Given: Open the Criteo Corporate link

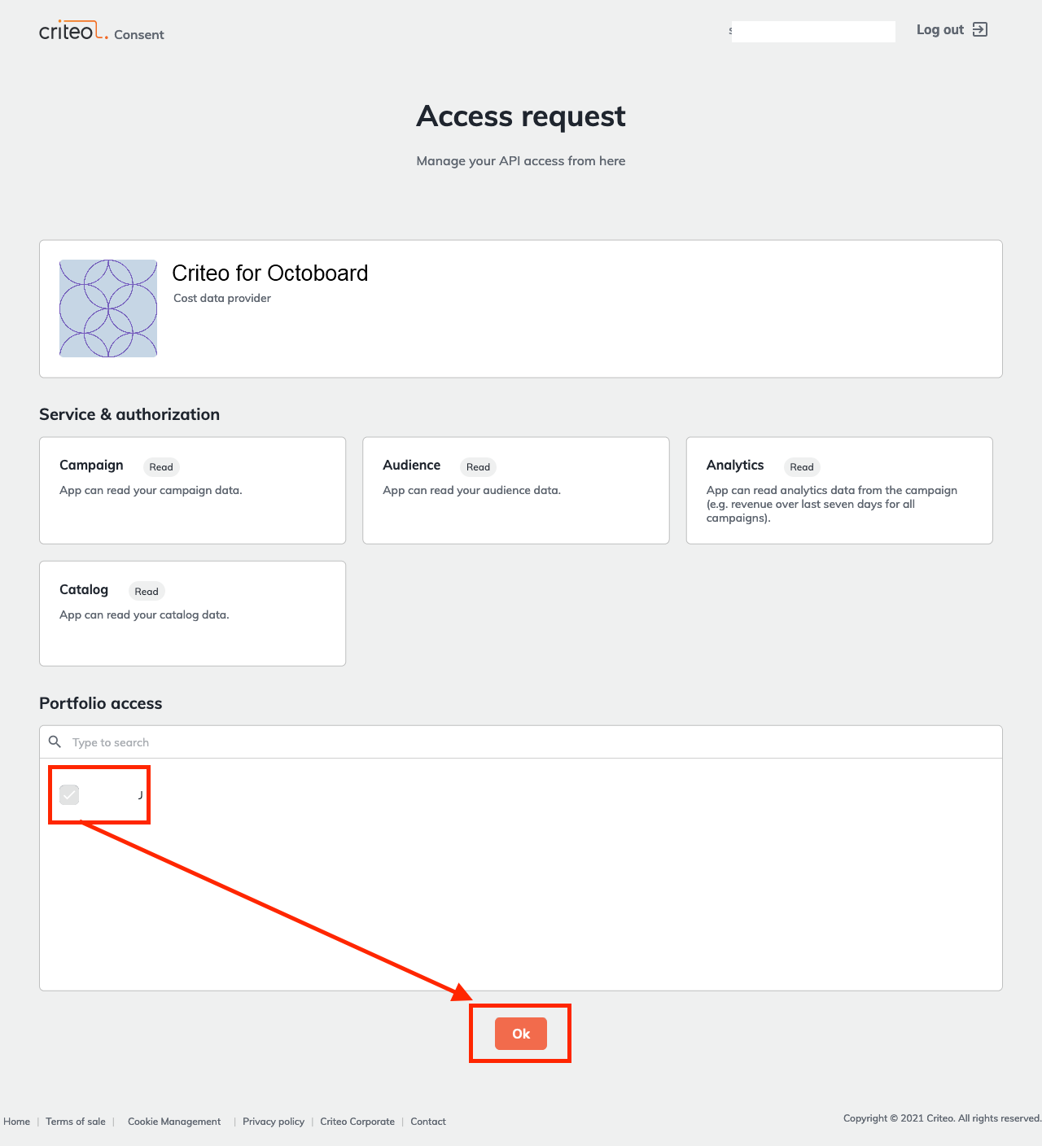Looking at the screenshot, I should (357, 1121).
